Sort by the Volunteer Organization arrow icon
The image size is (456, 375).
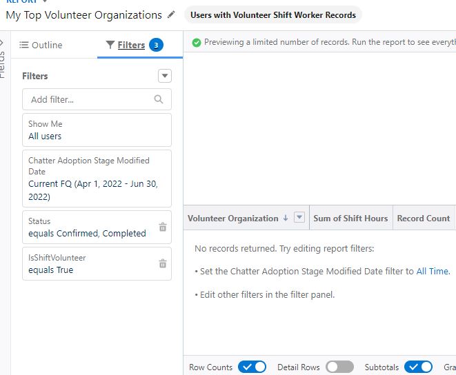point(286,218)
